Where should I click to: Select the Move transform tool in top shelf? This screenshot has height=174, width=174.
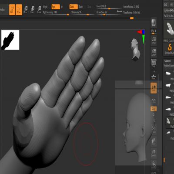pyautogui.click(x=26, y=10)
